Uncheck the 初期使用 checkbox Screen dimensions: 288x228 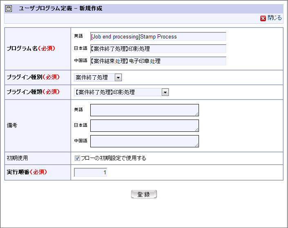[77, 158]
